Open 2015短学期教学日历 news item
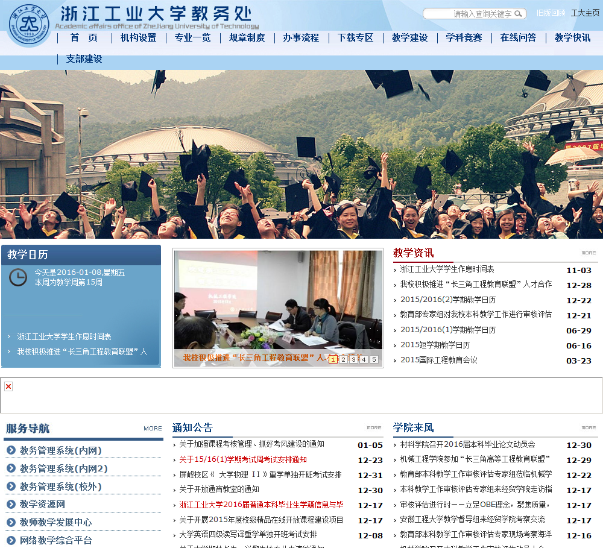 435,345
